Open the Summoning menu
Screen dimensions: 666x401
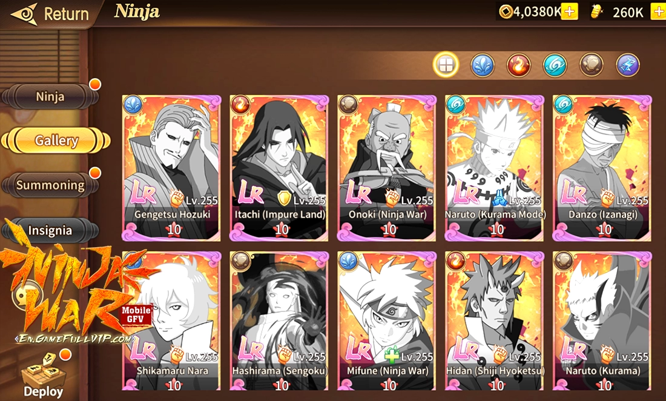pos(50,185)
